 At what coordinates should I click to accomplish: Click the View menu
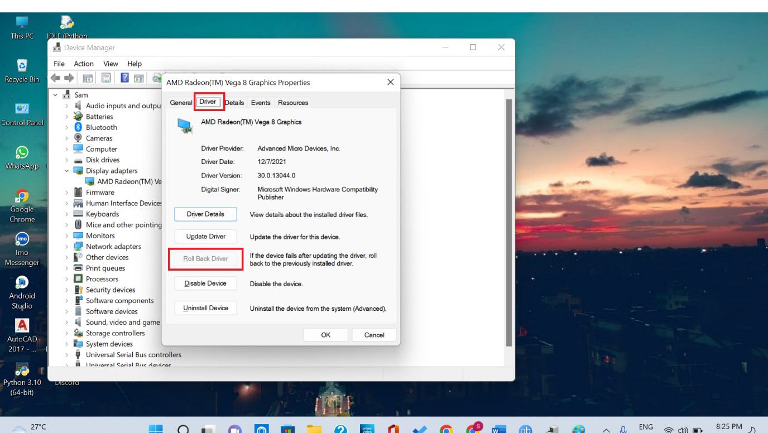tap(111, 63)
